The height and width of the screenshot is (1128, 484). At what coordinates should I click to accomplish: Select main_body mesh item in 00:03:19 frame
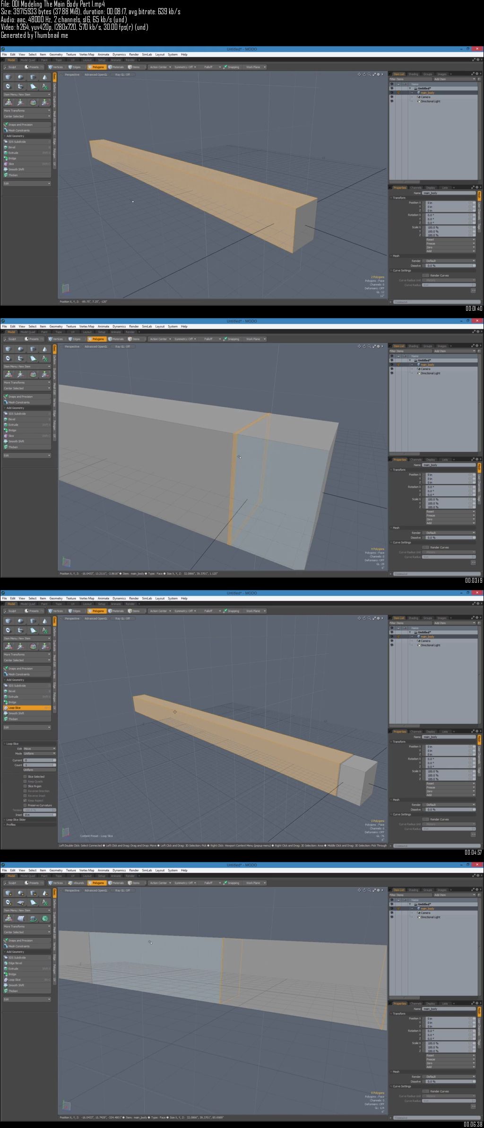click(x=427, y=365)
